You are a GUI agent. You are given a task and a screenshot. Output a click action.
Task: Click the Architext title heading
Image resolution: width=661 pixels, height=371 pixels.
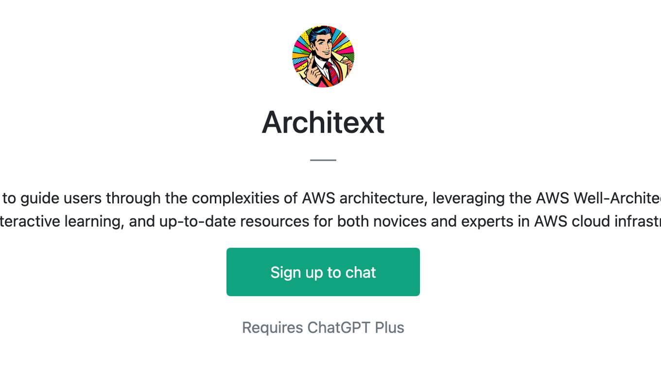click(323, 122)
